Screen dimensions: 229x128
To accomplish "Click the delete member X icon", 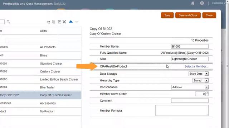I will coord(64,22).
